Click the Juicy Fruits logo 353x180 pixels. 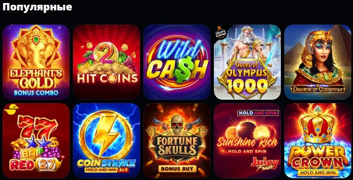tap(265, 163)
